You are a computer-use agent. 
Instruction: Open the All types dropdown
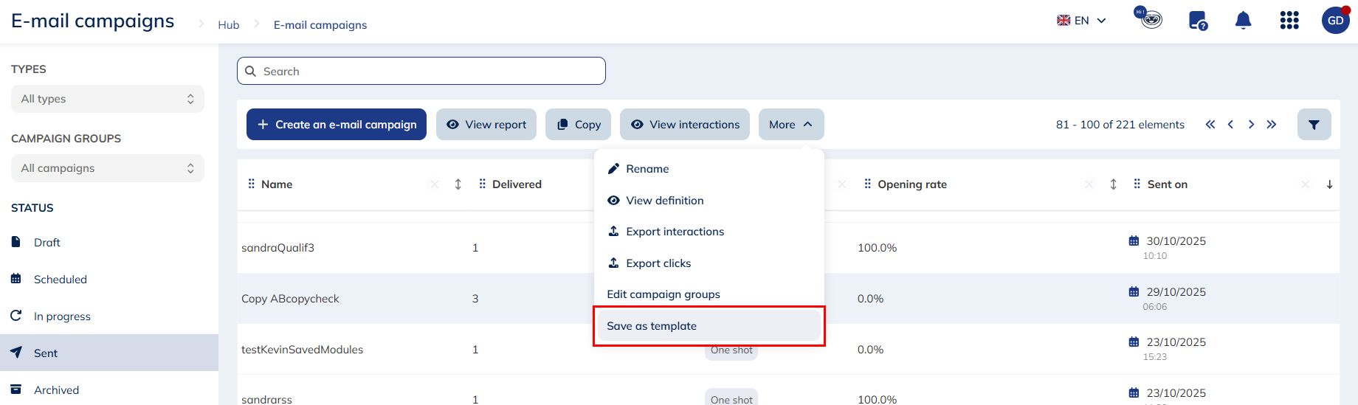tap(108, 99)
